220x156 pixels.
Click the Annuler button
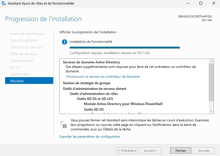pyautogui.click(x=204, y=151)
